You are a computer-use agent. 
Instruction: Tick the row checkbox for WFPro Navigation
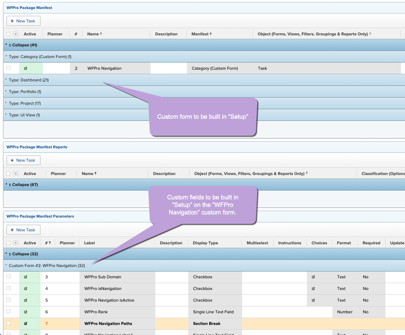(9, 68)
